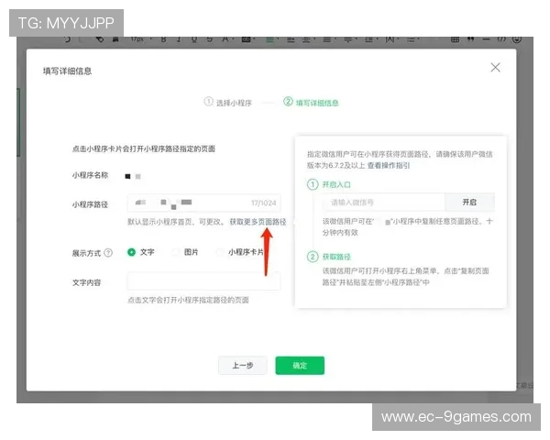Click the 开启 button
This screenshot has height=440, width=550.
tap(469, 202)
